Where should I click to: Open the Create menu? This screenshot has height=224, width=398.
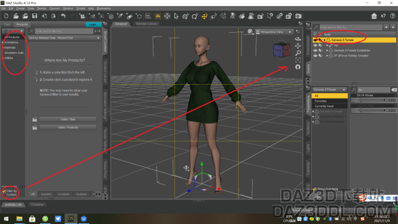click(x=21, y=8)
